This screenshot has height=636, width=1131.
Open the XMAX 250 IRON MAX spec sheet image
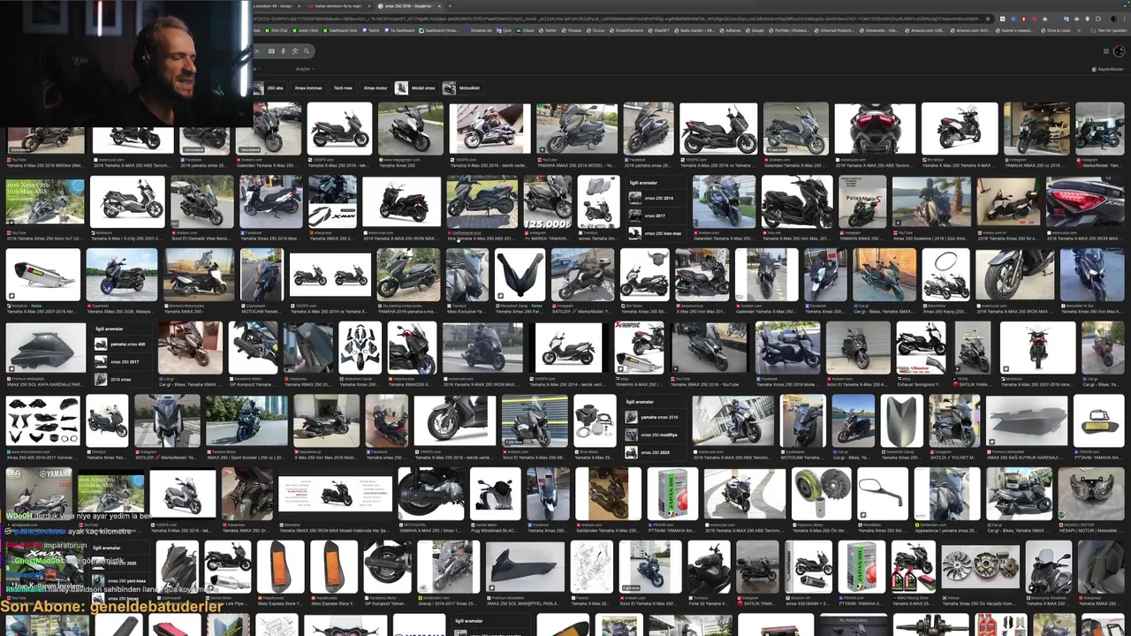coord(335,495)
